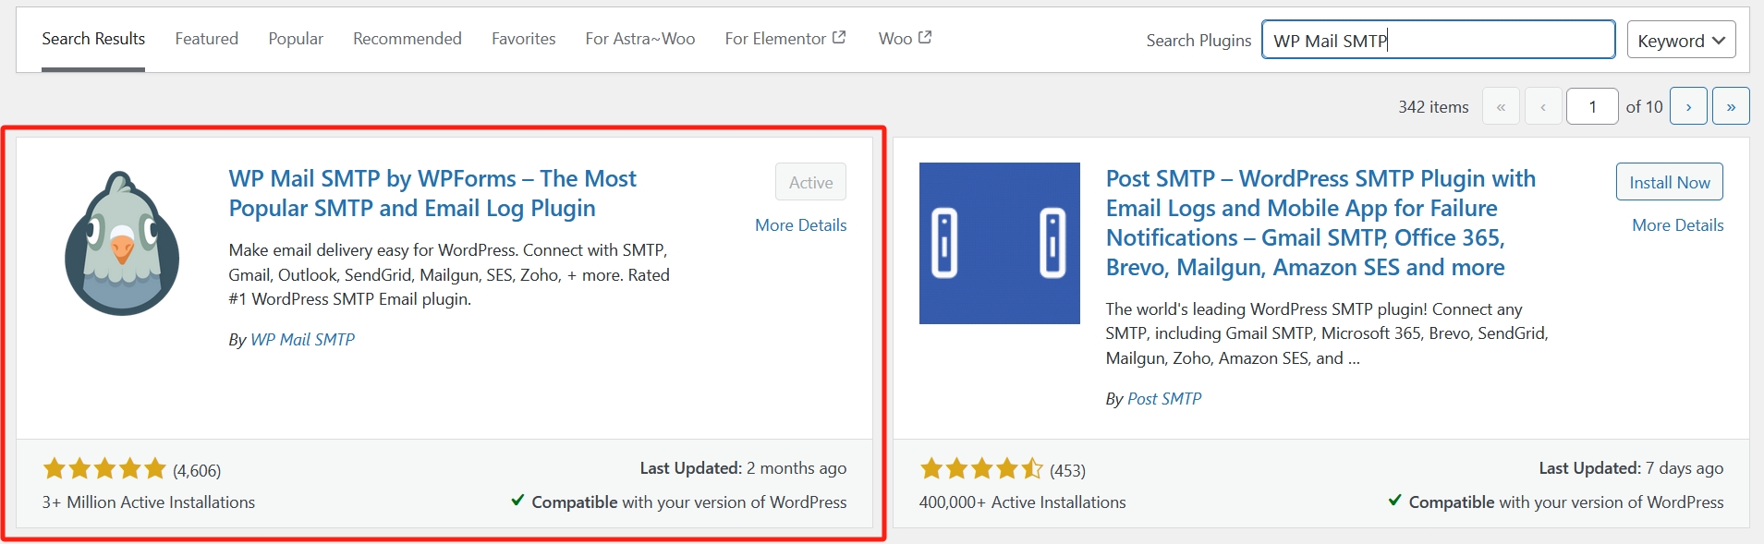Open the Post SMTP plugin title link
1764x544 pixels.
(x=1320, y=223)
